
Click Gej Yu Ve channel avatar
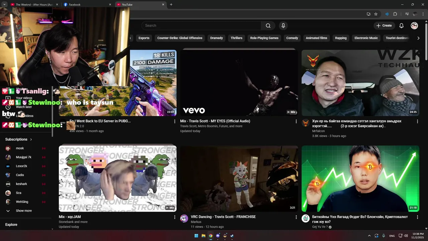306,219
